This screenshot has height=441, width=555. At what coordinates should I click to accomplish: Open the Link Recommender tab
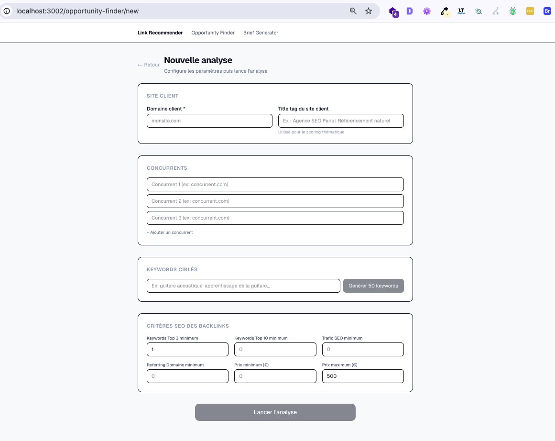coord(160,33)
